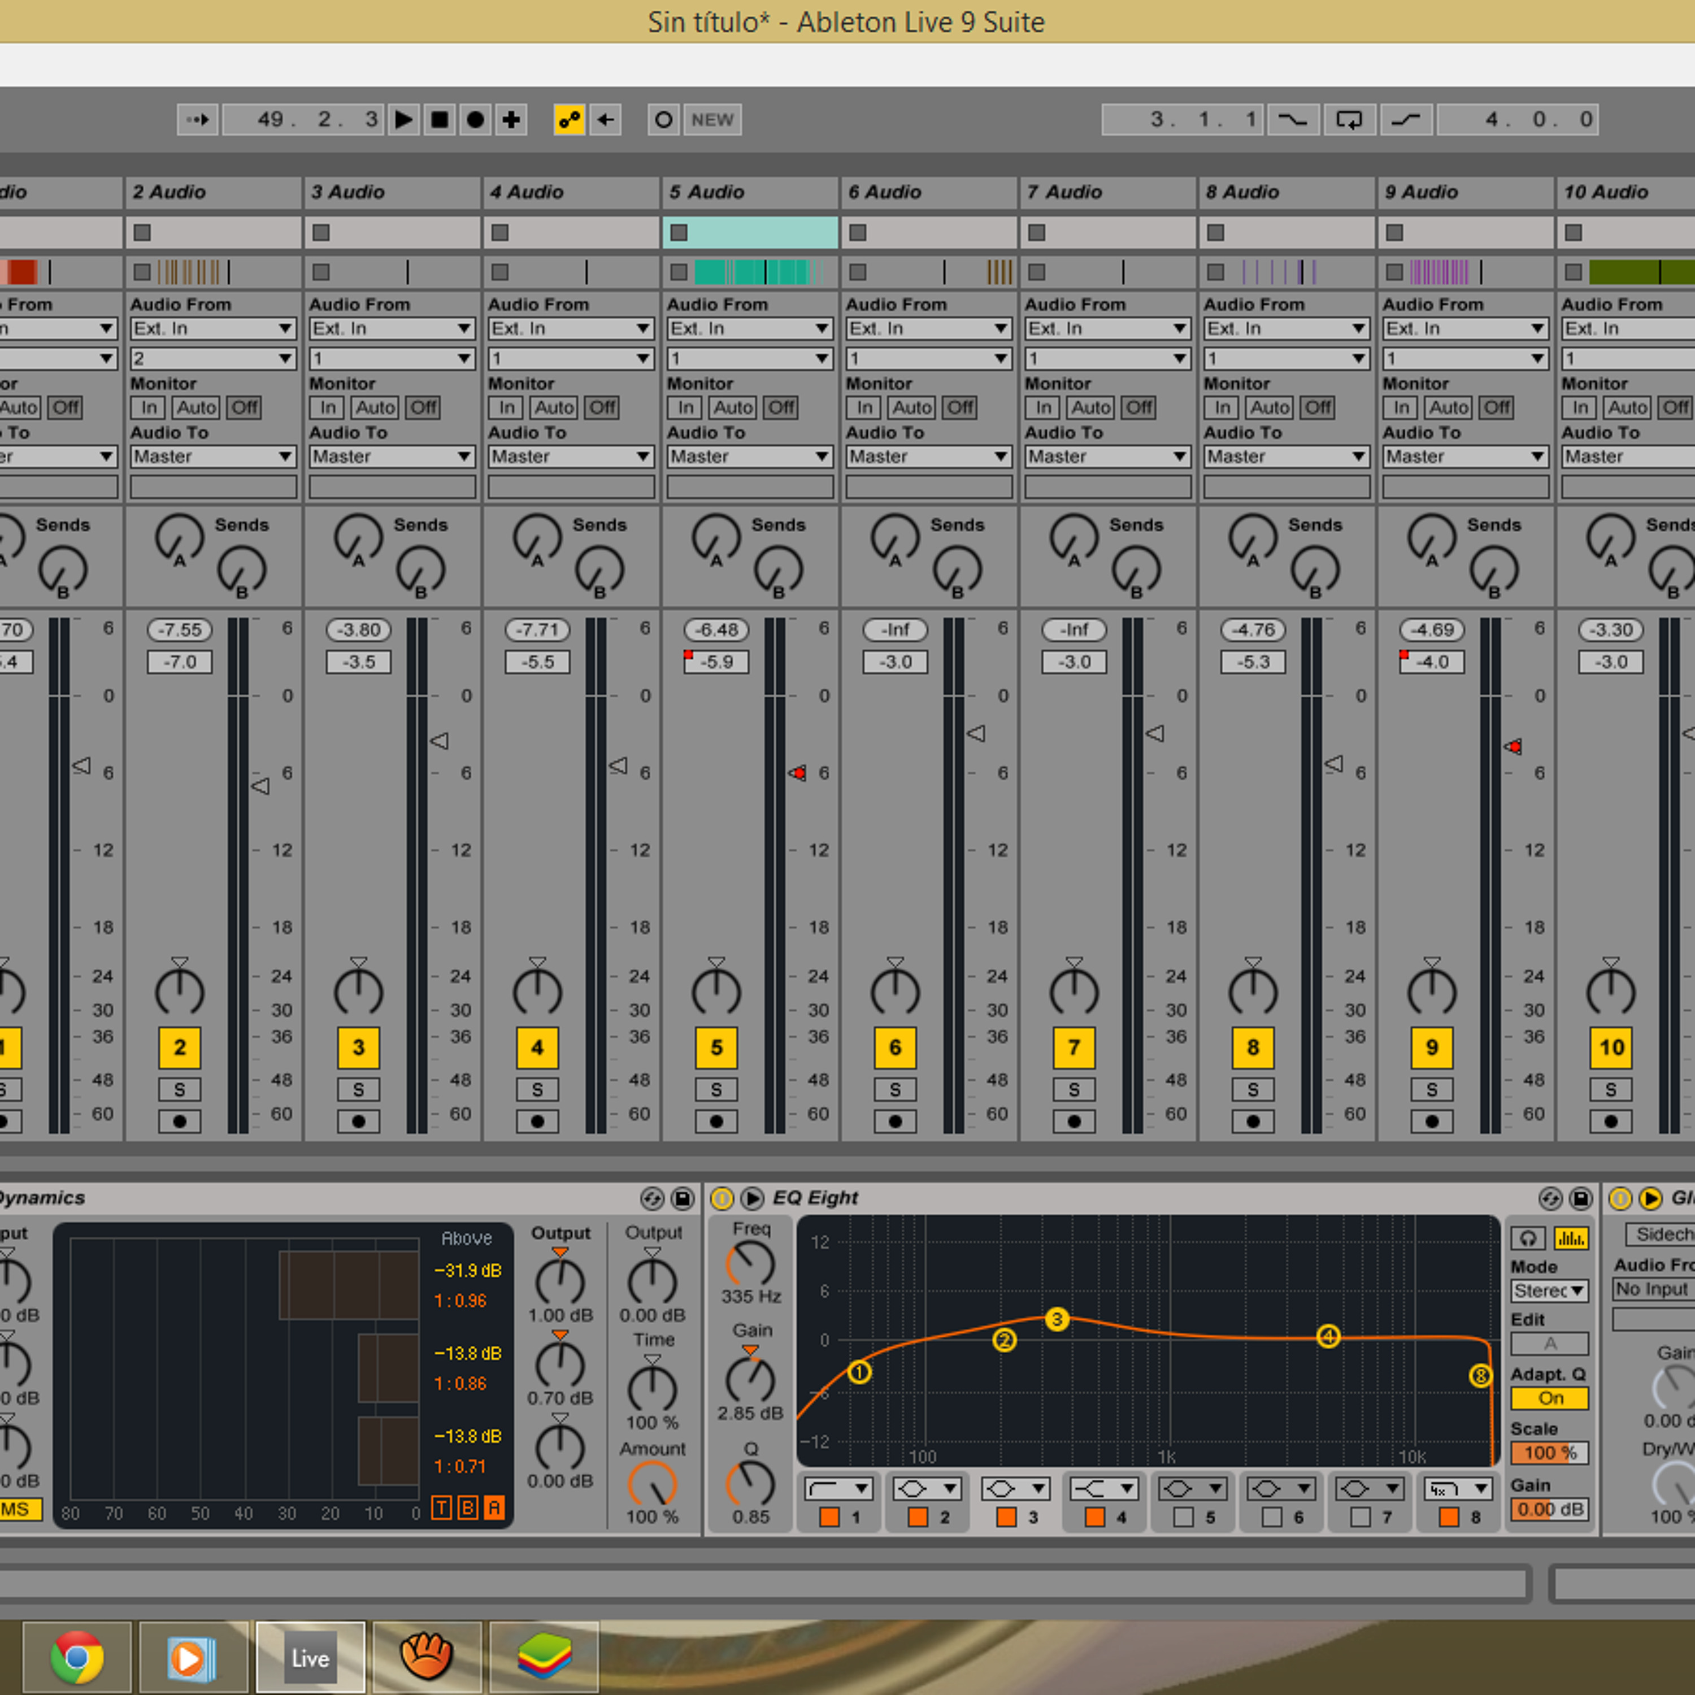Set 6 Audio monitor to Off
Viewport: 1695px width, 1695px height.
pyautogui.click(x=960, y=407)
